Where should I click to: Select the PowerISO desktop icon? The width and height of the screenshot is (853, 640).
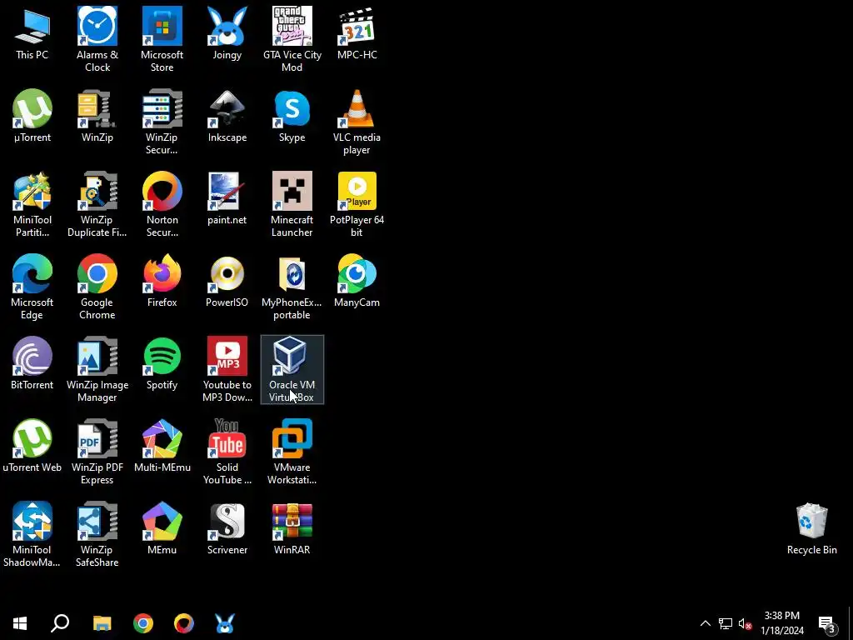tap(227, 281)
